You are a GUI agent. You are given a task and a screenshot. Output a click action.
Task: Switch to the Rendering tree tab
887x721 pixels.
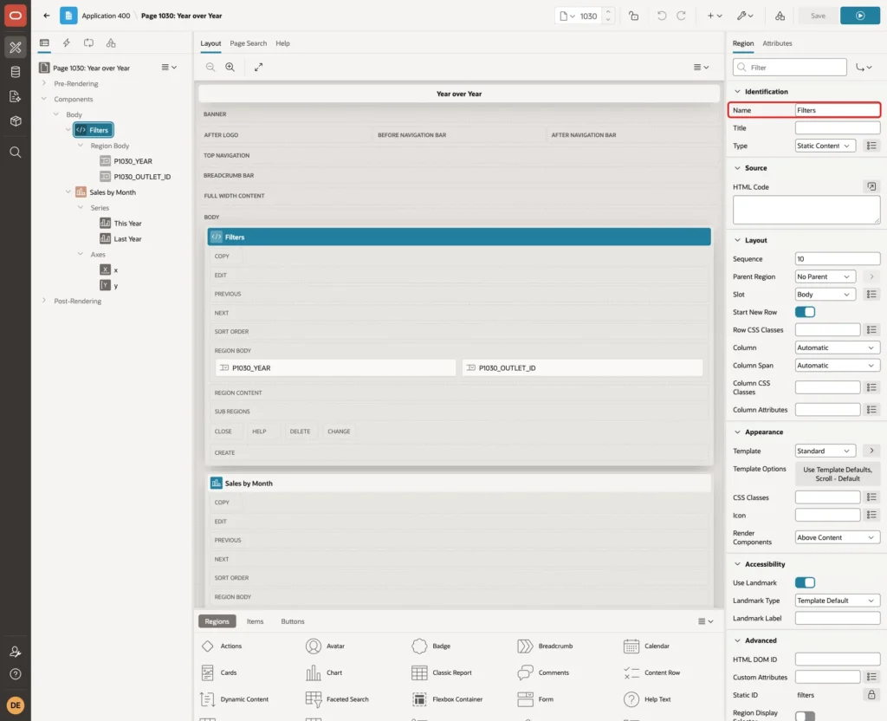44,43
